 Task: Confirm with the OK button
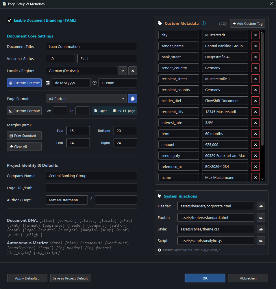click(x=205, y=278)
